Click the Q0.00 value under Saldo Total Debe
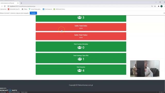This screenshot has height=93, width=165. 81,28
